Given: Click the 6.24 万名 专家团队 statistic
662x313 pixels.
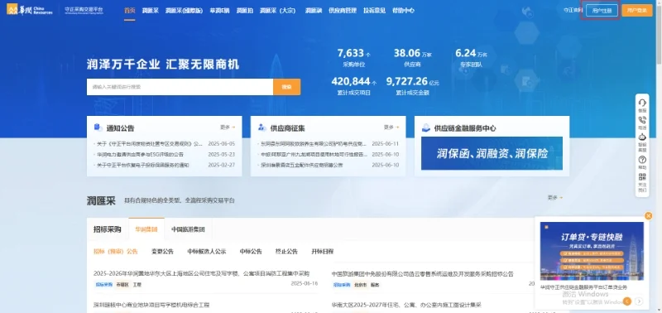Looking at the screenshot, I should (x=471, y=58).
